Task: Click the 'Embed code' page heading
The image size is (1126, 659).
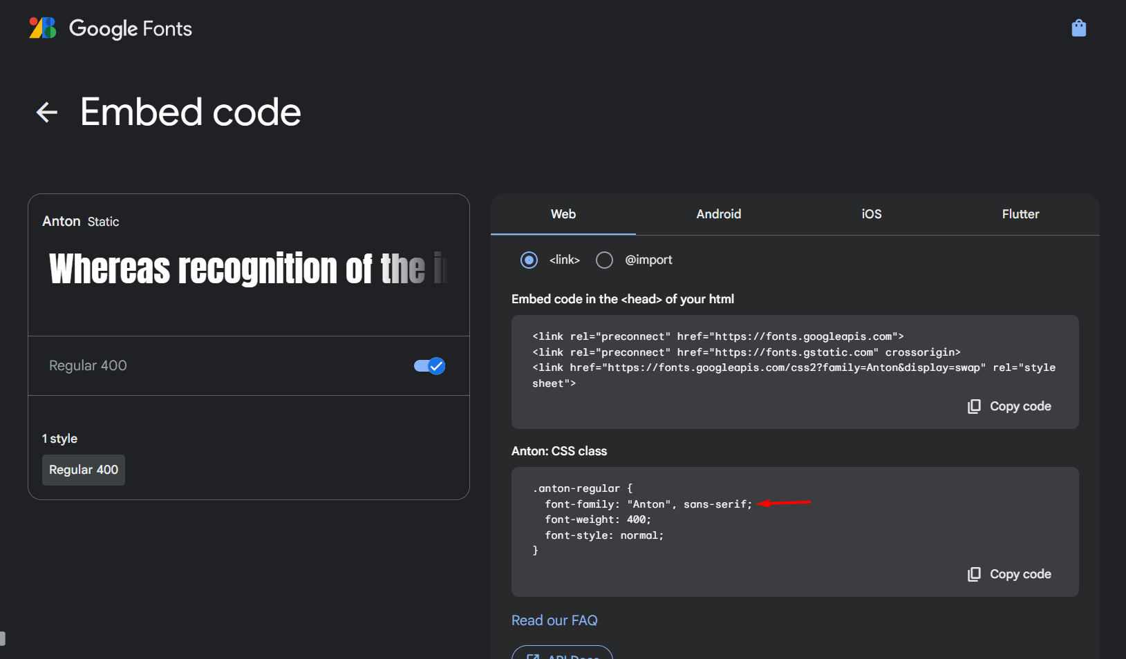Action: [x=191, y=112]
